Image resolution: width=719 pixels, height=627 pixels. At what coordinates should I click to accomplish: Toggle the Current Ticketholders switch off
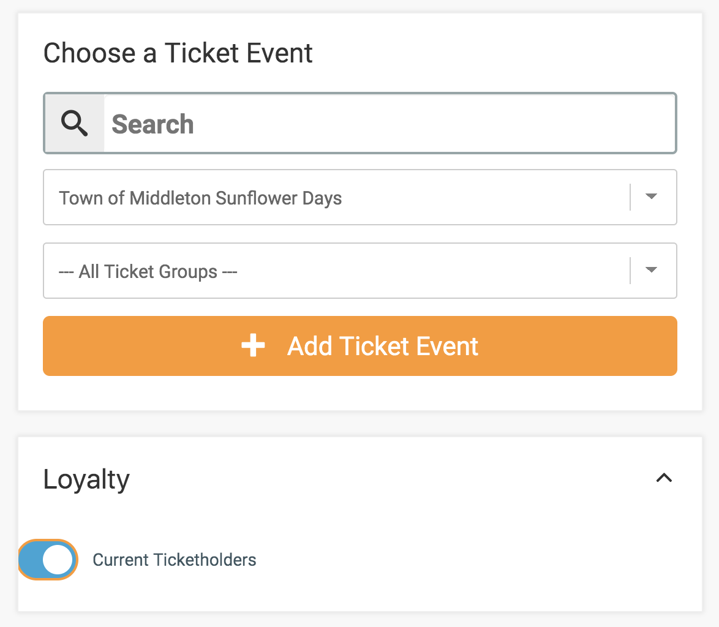click(x=48, y=560)
